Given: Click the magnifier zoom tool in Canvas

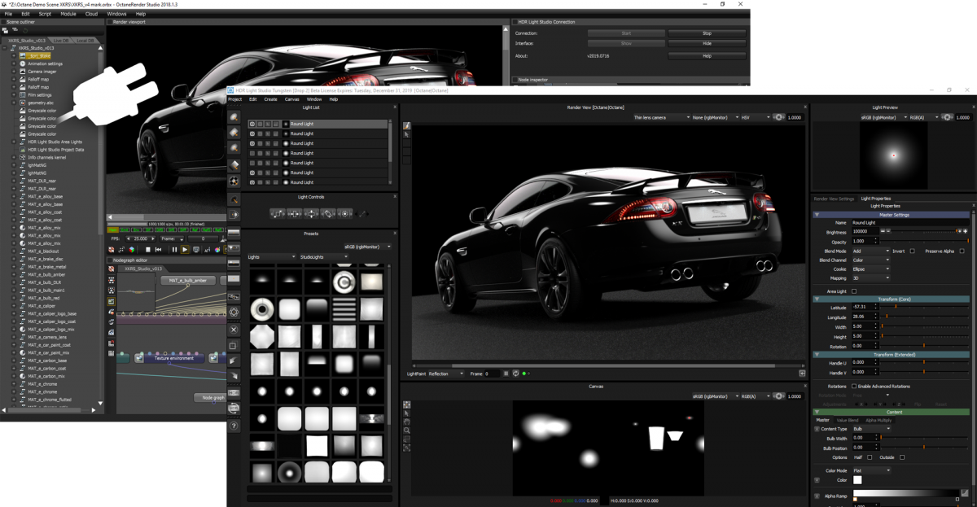Looking at the screenshot, I should pyautogui.click(x=407, y=431).
